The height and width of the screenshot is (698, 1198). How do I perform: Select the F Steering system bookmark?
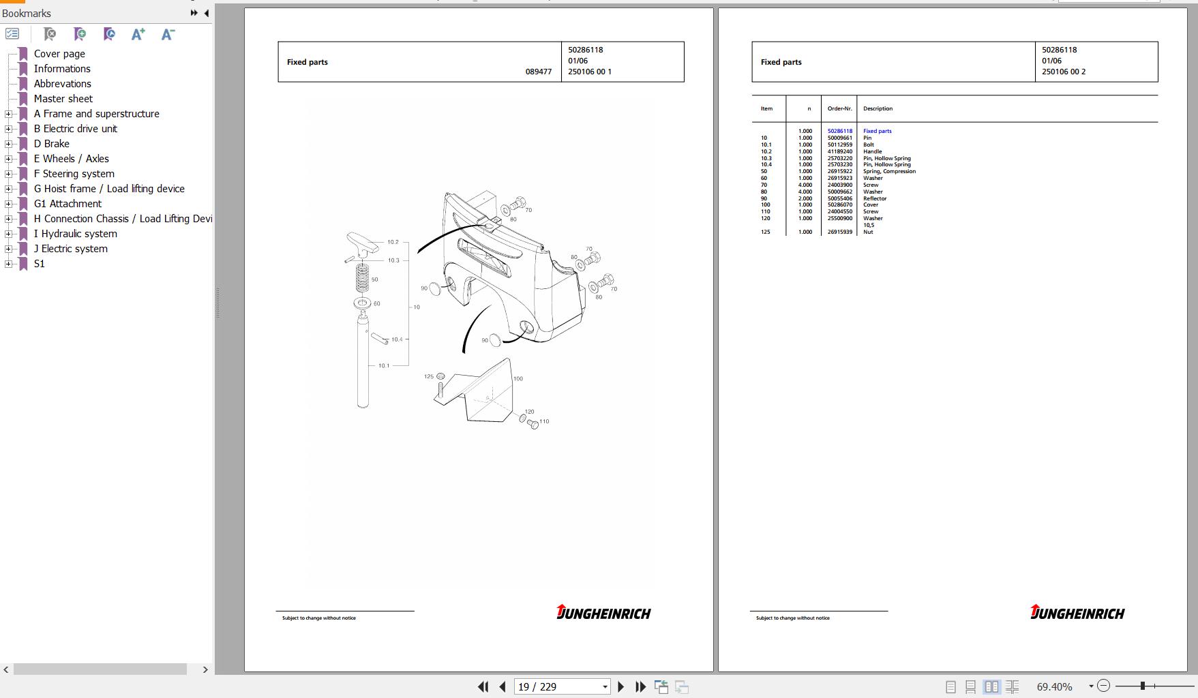click(74, 174)
